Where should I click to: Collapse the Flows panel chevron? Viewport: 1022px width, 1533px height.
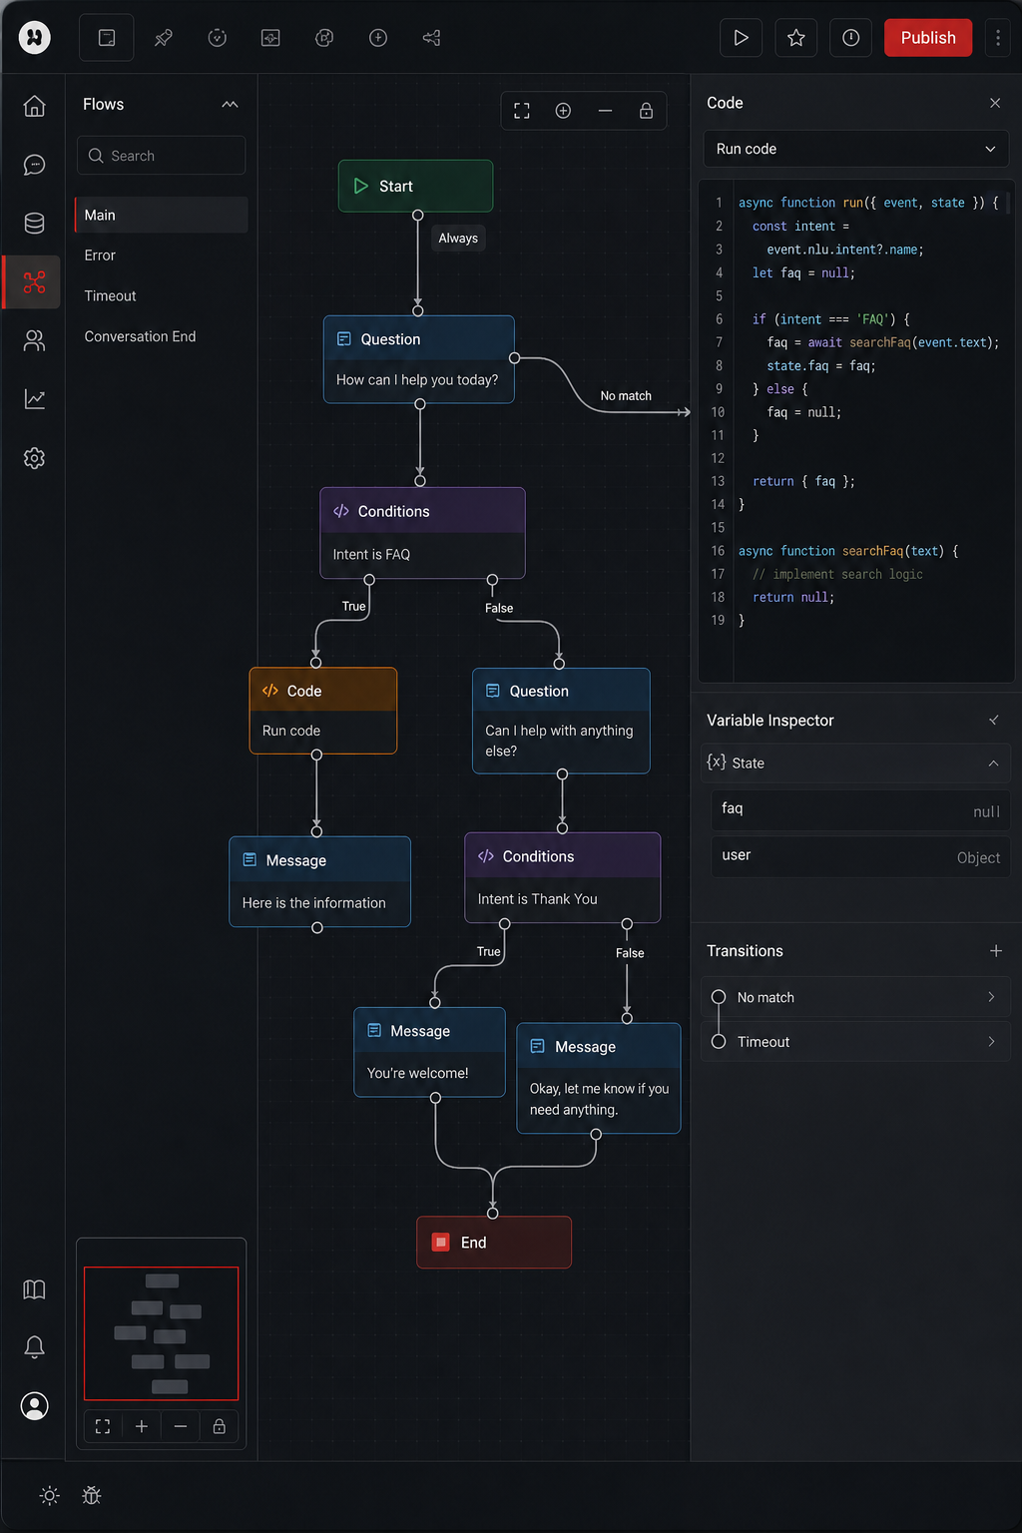pos(231,105)
